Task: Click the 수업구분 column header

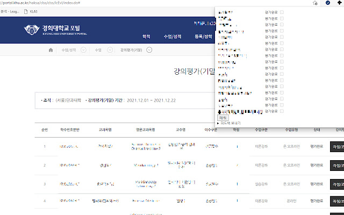Action: 261,130
